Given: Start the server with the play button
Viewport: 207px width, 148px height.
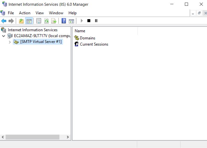Looking at the screenshot, I should [x=82, y=21].
